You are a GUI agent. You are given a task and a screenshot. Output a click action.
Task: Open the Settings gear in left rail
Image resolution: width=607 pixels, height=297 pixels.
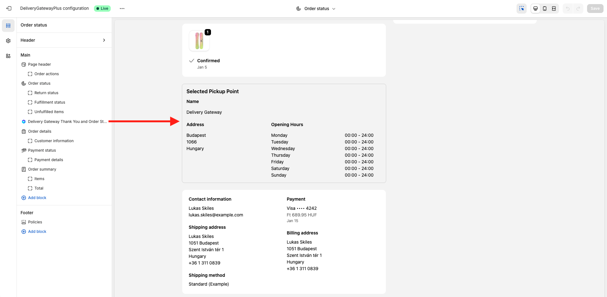tap(8, 41)
